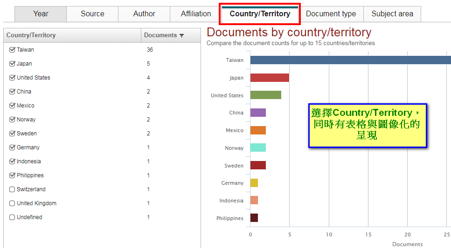The image size is (451, 248).
Task: Toggle the United States checkbox
Action: 12,78
